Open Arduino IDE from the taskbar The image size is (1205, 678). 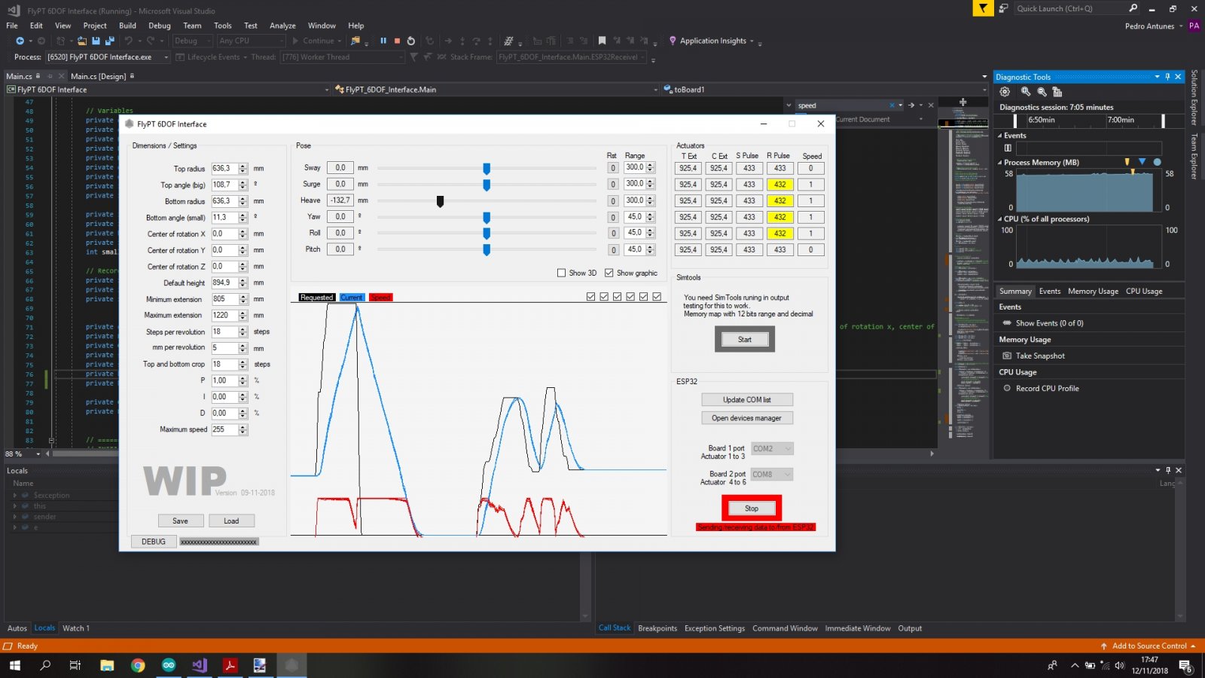[x=169, y=665]
